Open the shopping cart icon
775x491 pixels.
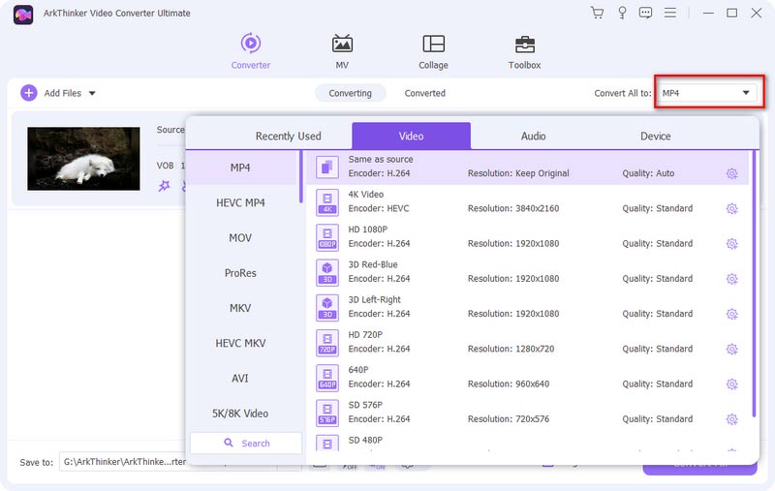coord(597,13)
